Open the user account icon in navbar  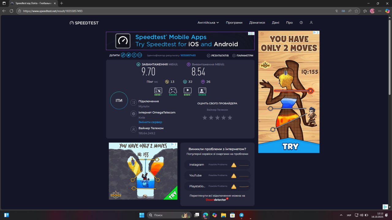pos(311,23)
